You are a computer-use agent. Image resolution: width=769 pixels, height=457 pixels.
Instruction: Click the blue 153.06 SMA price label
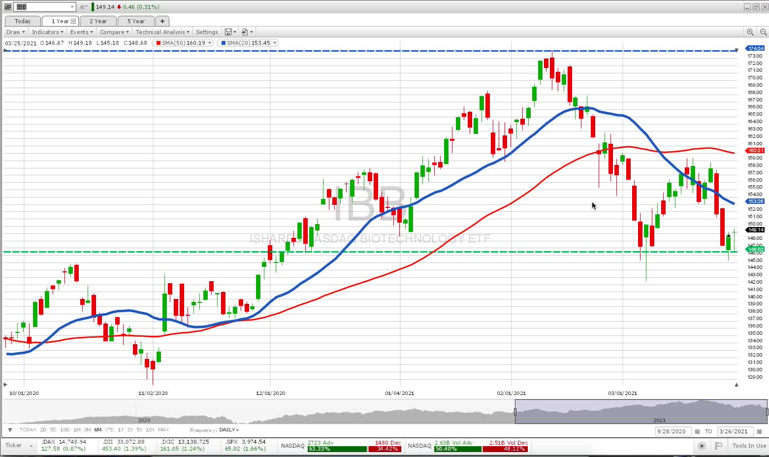click(x=756, y=201)
